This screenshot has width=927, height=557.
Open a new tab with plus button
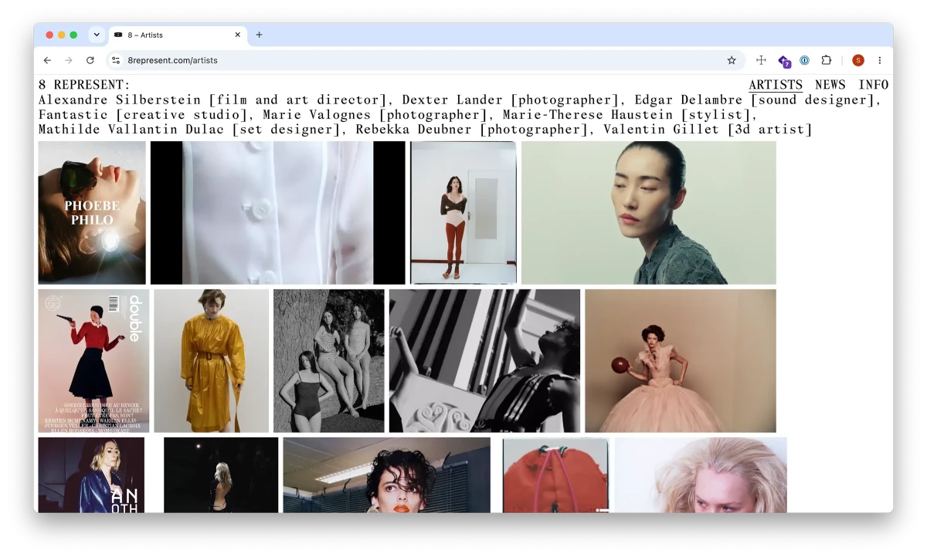259,35
